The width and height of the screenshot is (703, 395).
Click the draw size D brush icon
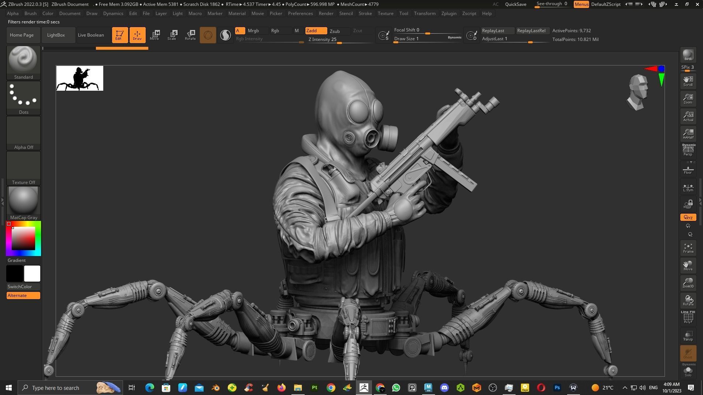tap(472, 35)
